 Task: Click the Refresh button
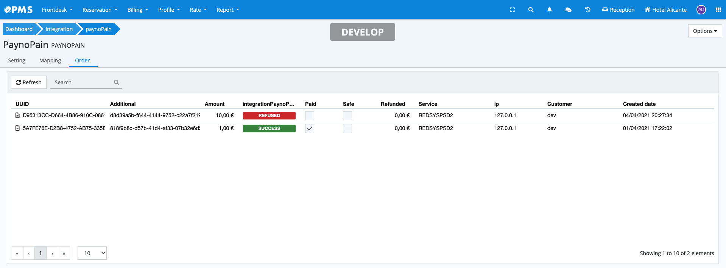[x=29, y=82]
